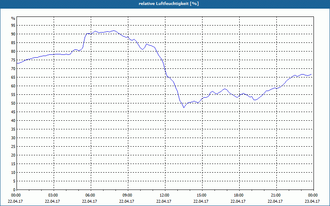The height and width of the screenshot is (206, 330).
Task: Click the 25 value on the y-axis
Action: point(13,147)
